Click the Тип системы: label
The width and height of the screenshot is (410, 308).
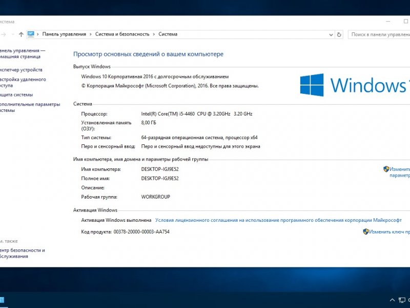[96, 137]
